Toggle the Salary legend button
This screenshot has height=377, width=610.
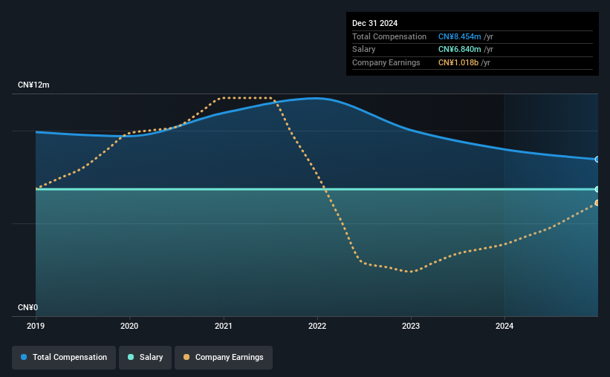pyautogui.click(x=145, y=358)
